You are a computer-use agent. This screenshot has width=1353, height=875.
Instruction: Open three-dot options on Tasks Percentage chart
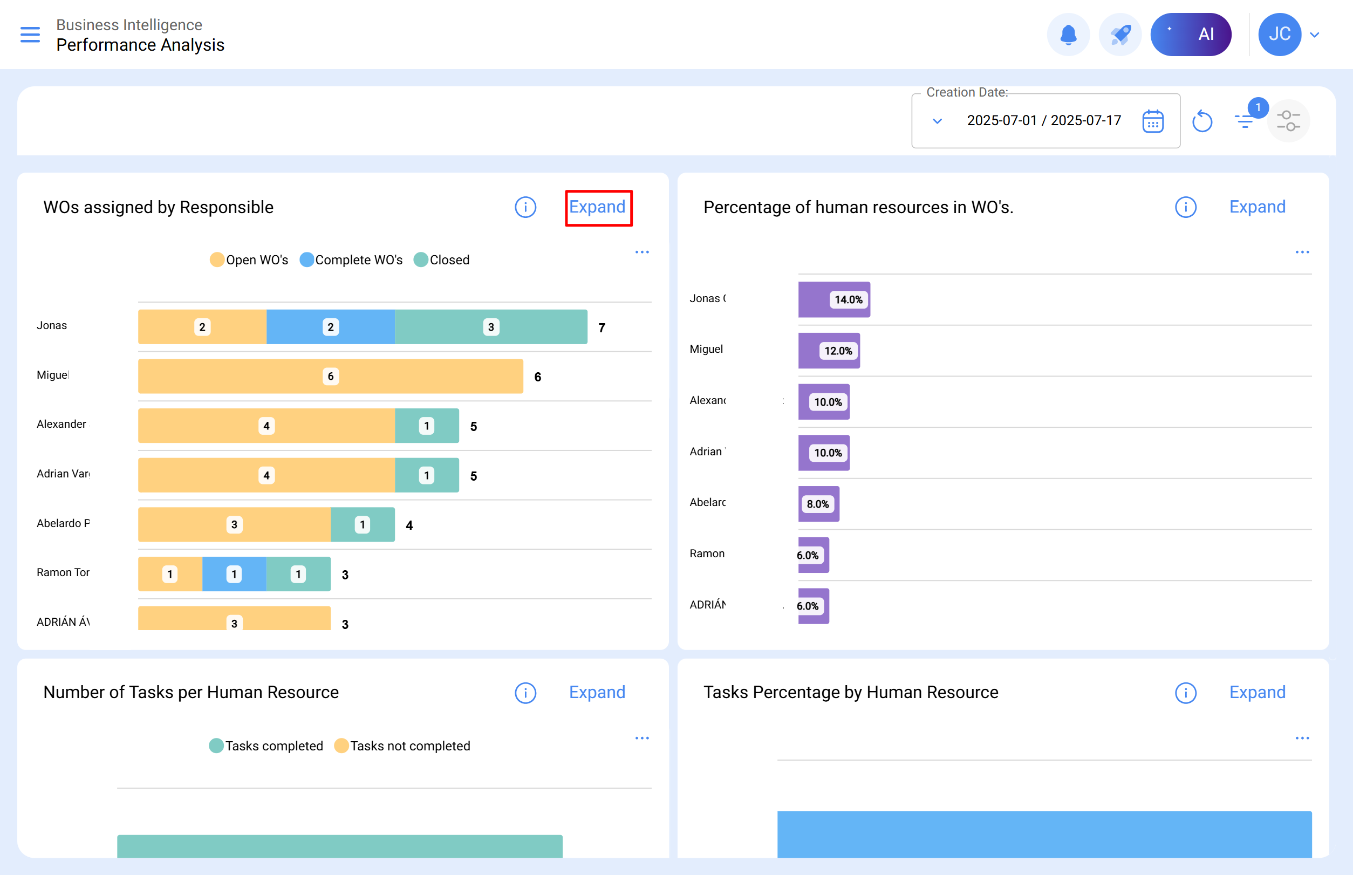[x=1302, y=737]
